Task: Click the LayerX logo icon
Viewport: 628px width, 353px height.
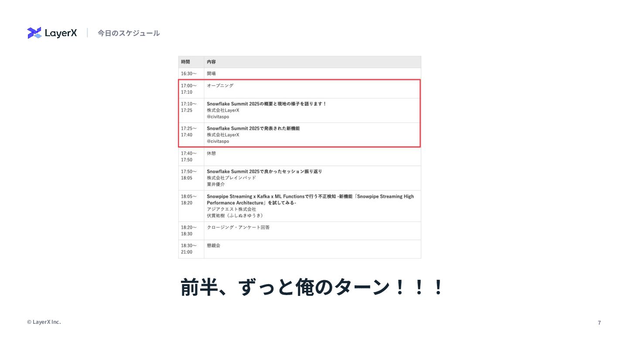Action: (34, 33)
